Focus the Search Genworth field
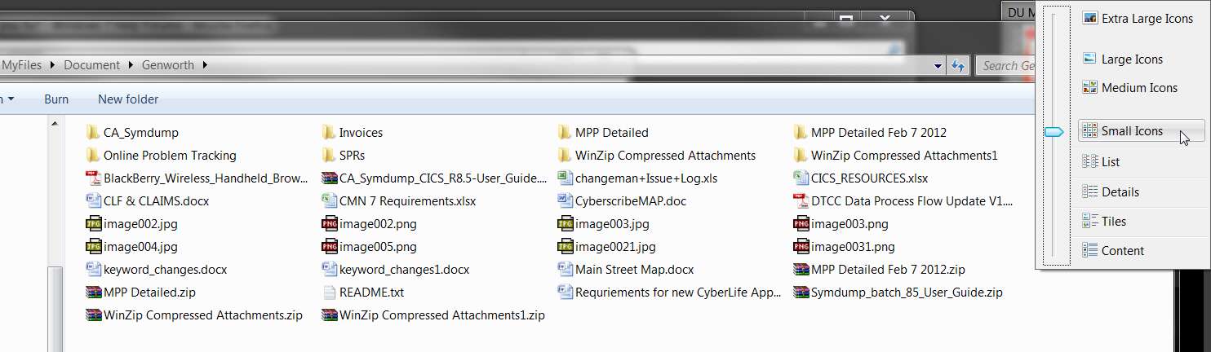Screen dimensions: 1211x352 pos(1005,65)
